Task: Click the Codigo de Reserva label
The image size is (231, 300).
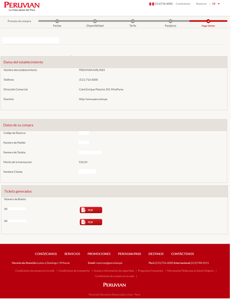Action: pos(14,133)
